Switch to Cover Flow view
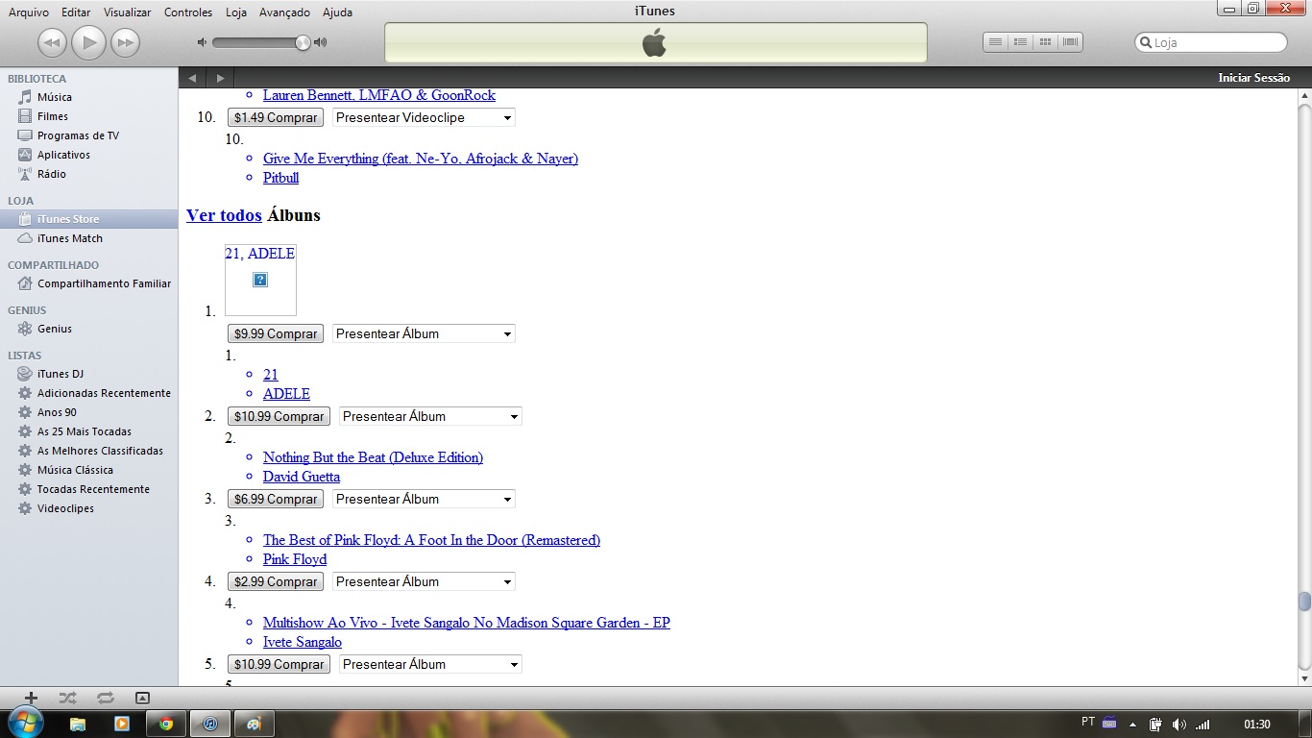 [x=1071, y=42]
